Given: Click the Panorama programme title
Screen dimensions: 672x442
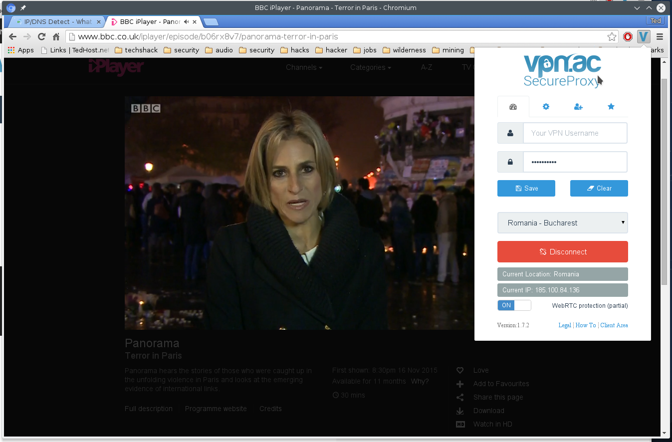Looking at the screenshot, I should pos(152,343).
